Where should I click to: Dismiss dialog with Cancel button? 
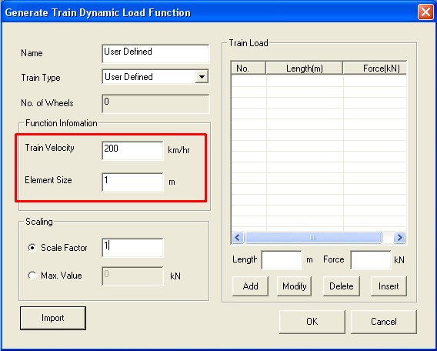[384, 322]
